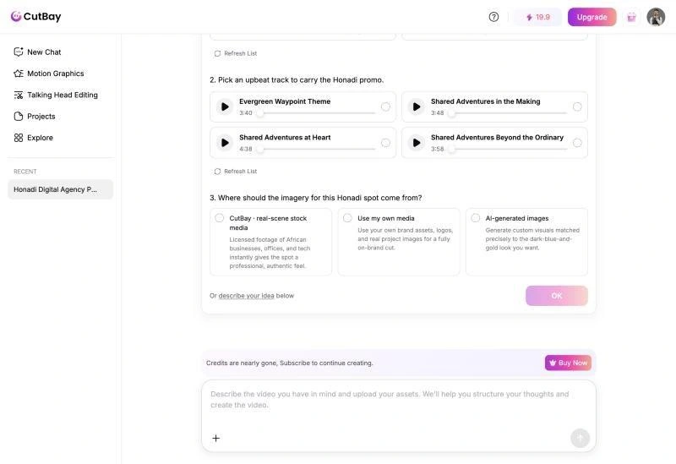Click question 2 upbeat track heading
The width and height of the screenshot is (676, 464).
pyautogui.click(x=297, y=79)
